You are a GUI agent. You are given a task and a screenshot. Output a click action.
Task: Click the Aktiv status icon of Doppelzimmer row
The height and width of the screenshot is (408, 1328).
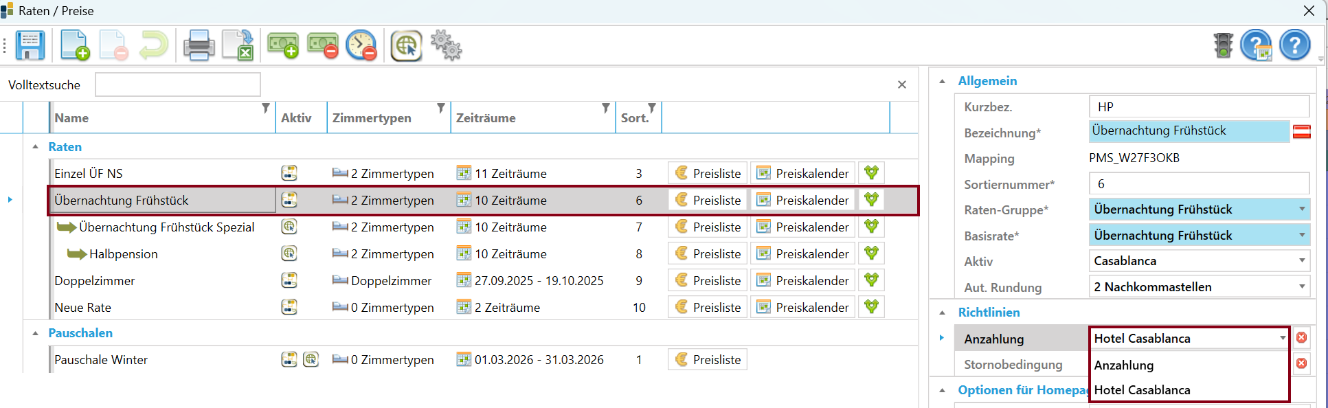[289, 280]
